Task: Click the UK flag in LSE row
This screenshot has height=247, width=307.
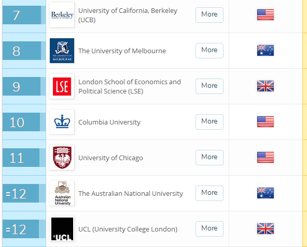Action: coord(266,86)
